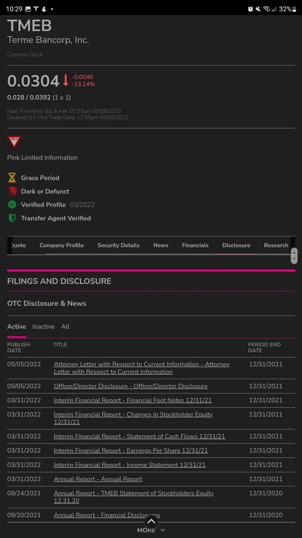This screenshot has height=538, width=302.
Task: Open Attorney Letter with Respect to Current Information
Action: click(x=142, y=368)
